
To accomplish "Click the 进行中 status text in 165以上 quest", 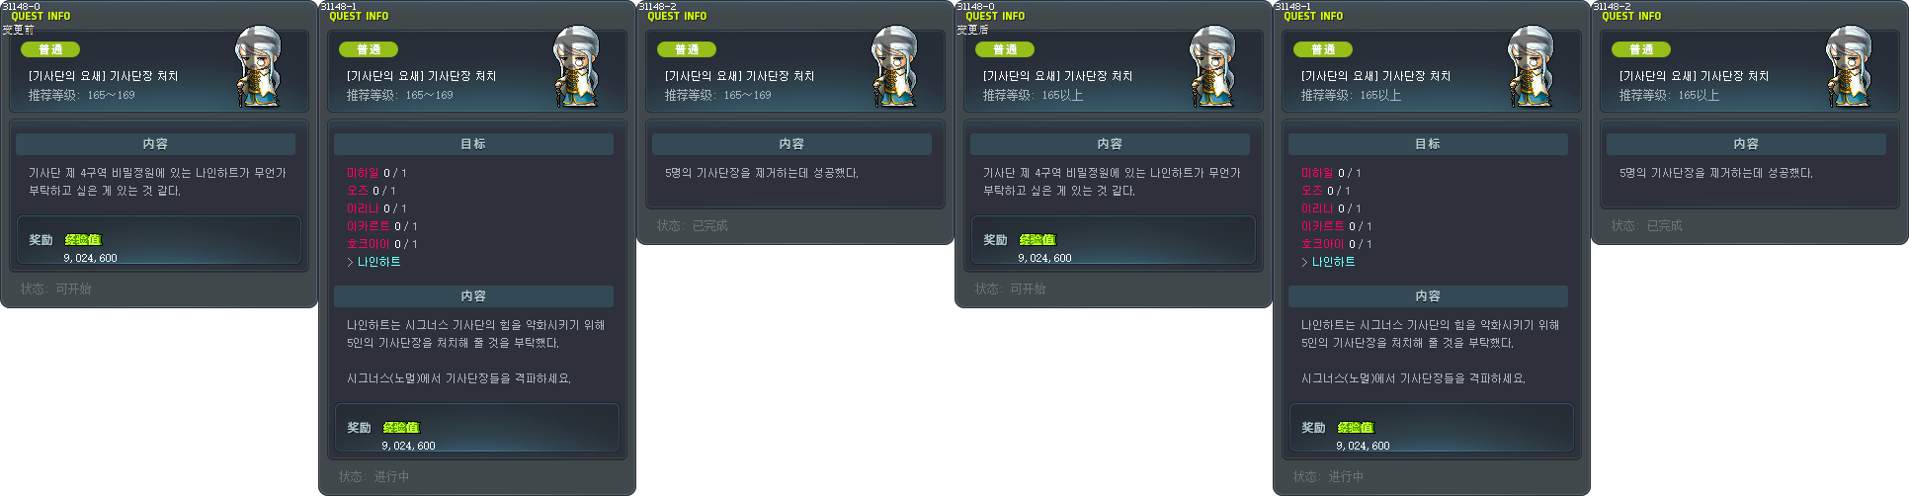I will click(1346, 476).
